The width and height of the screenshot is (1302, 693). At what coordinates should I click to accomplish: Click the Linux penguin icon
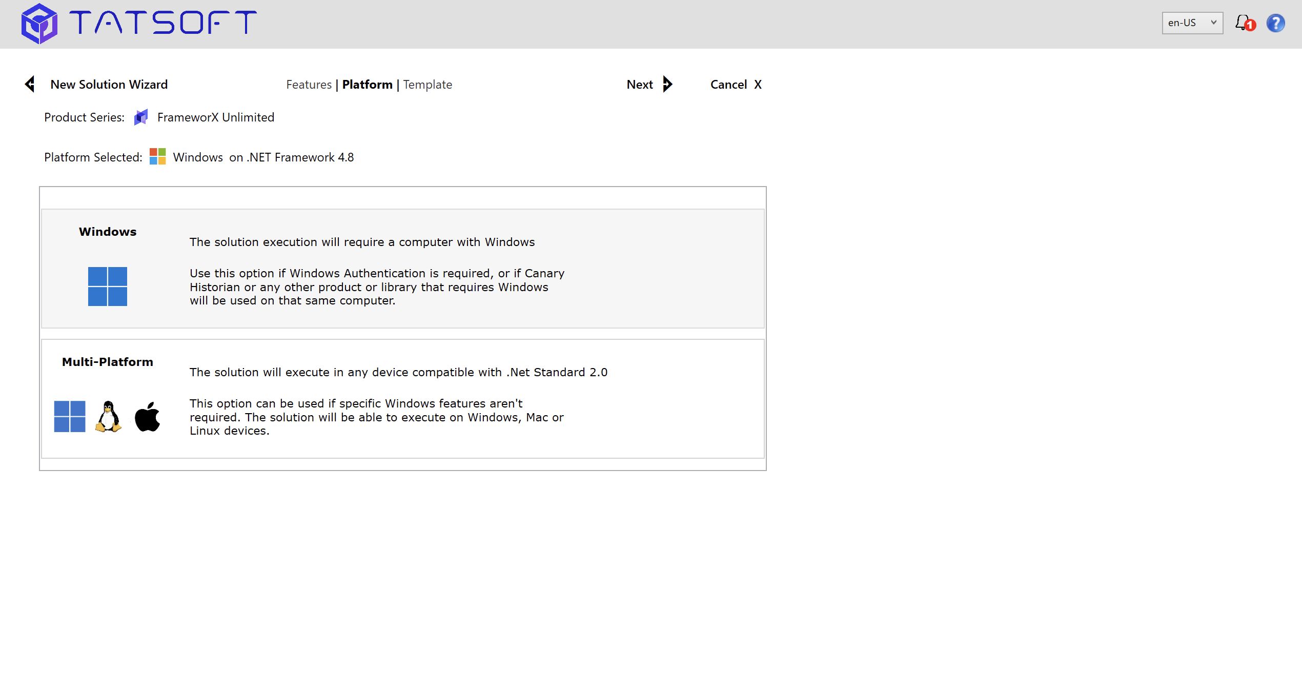(x=108, y=417)
